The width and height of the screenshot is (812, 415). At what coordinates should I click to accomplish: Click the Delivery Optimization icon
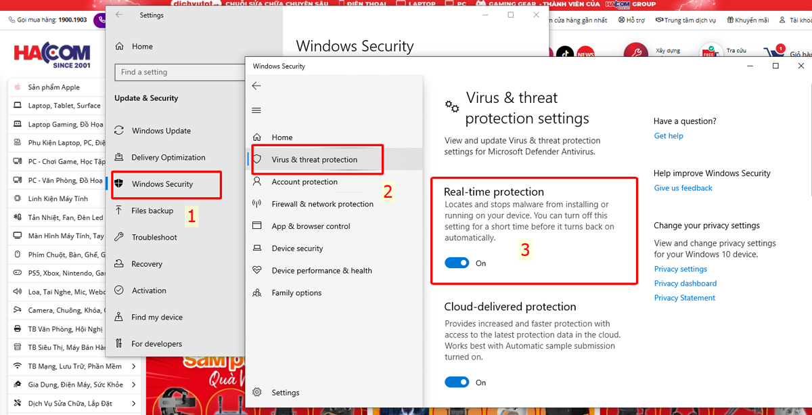pyautogui.click(x=119, y=157)
